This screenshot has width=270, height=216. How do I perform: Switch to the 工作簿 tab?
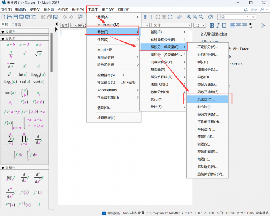[16, 25]
